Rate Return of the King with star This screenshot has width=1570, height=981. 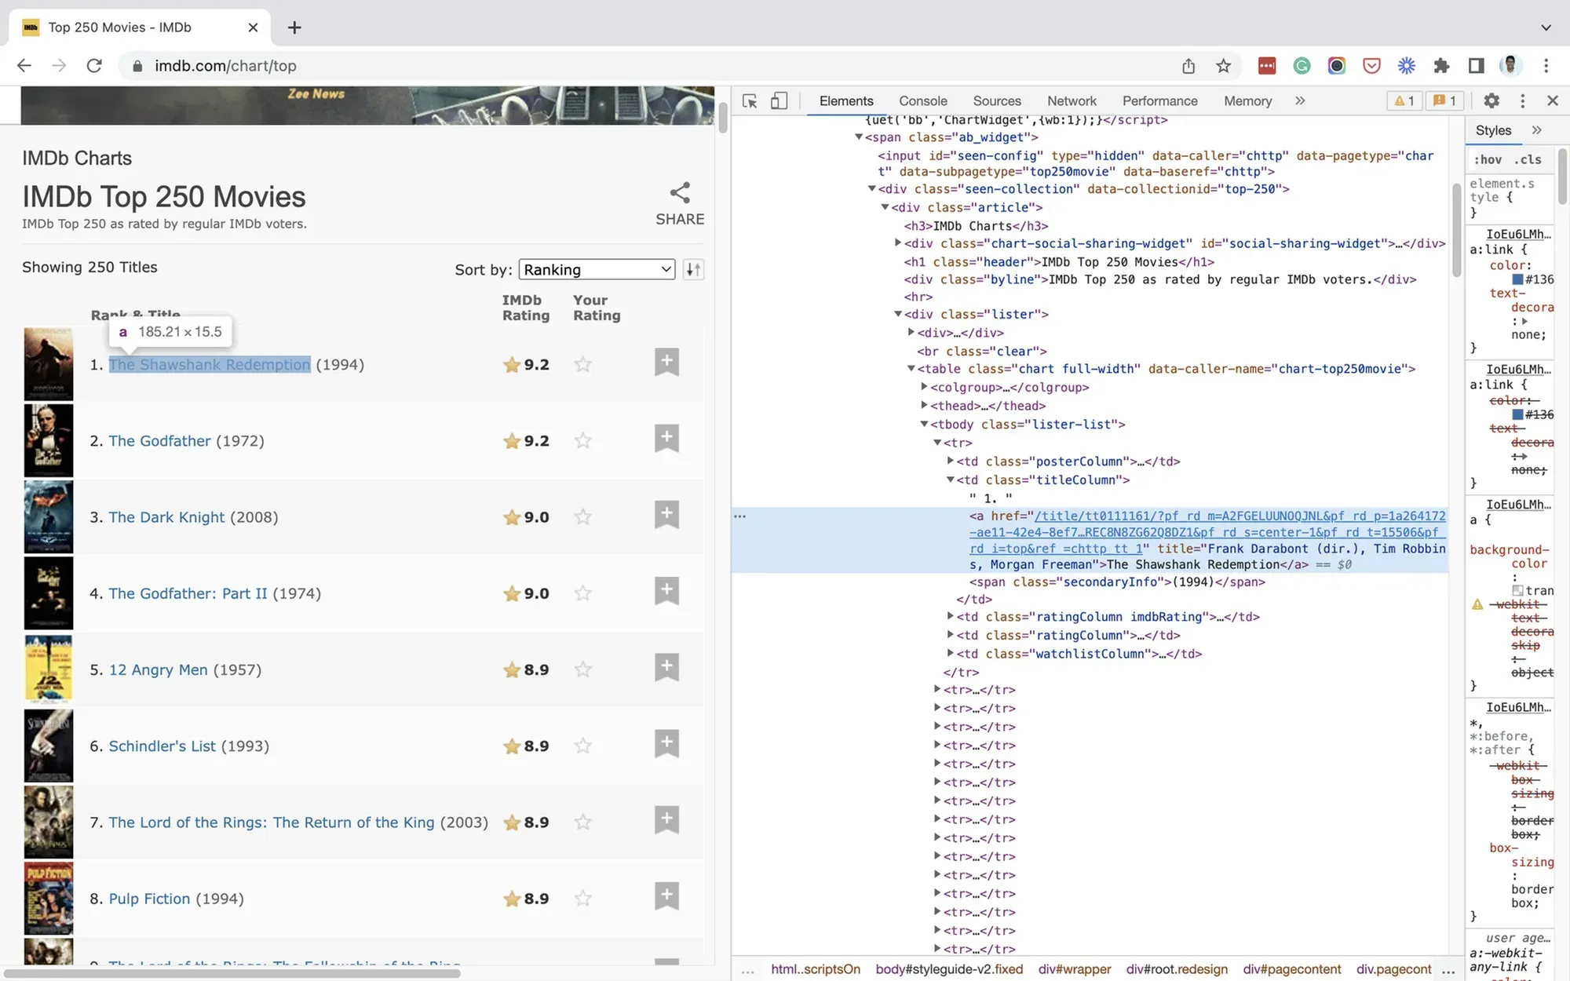[582, 822]
